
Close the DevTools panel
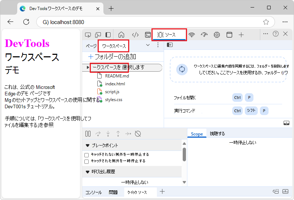285,34
